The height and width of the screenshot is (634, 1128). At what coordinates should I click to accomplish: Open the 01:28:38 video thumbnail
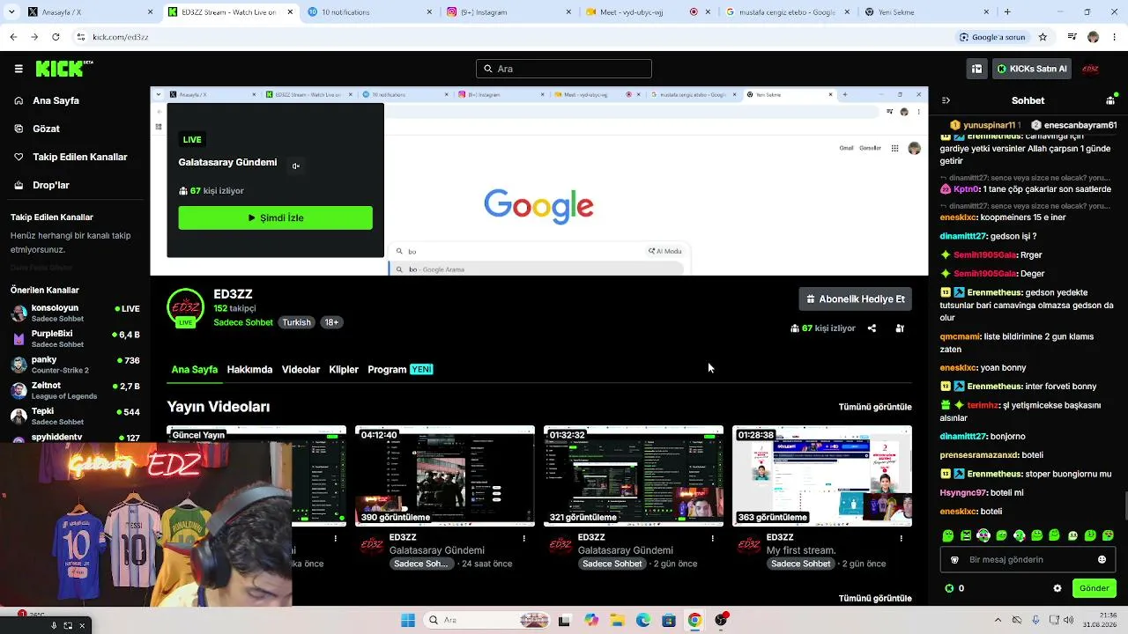(822, 475)
